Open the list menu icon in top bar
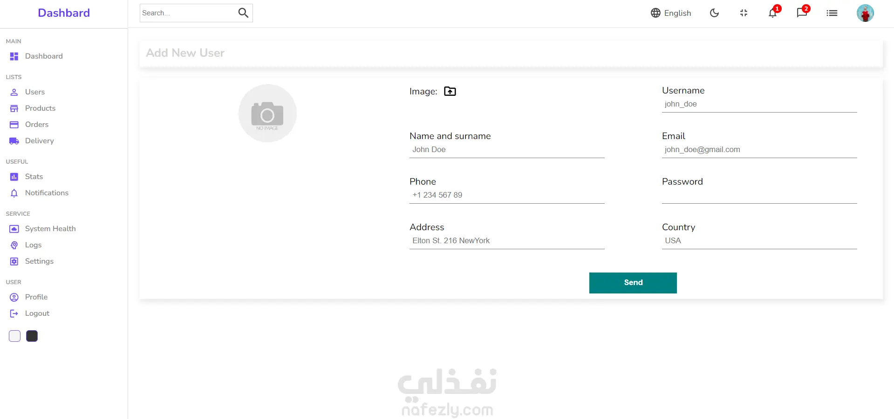The width and height of the screenshot is (894, 419). (x=832, y=13)
